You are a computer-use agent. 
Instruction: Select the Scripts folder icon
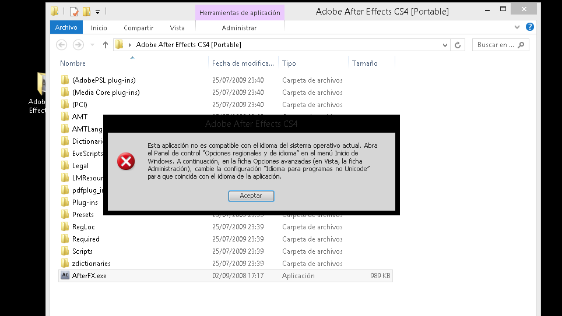click(x=65, y=251)
